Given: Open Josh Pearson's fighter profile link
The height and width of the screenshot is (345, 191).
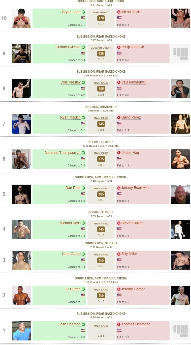Looking at the screenshot, I should pos(70,324).
